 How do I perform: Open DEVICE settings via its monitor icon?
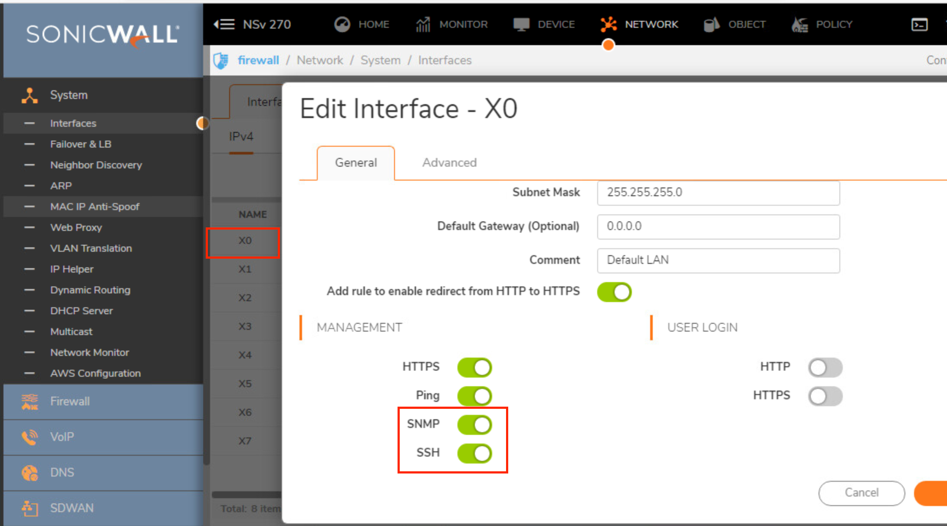(522, 24)
